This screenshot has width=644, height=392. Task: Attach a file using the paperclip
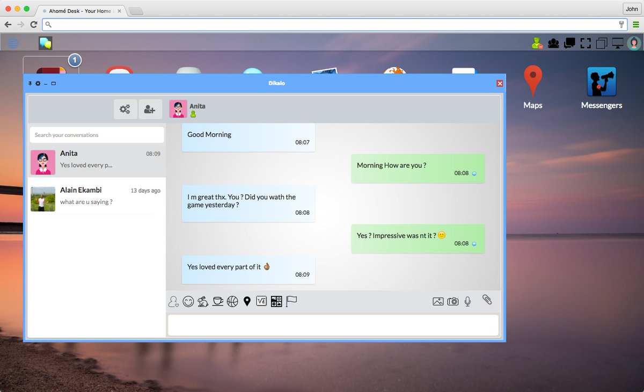[x=487, y=300]
